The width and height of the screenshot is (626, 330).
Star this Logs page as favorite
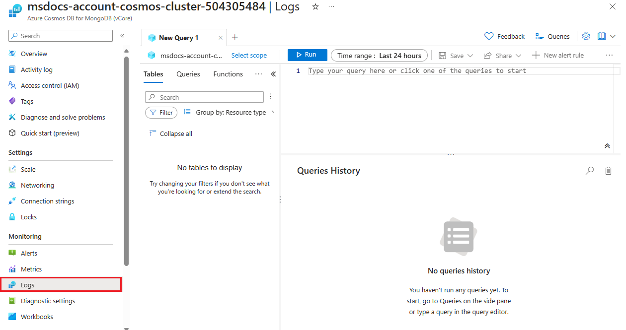coord(315,7)
